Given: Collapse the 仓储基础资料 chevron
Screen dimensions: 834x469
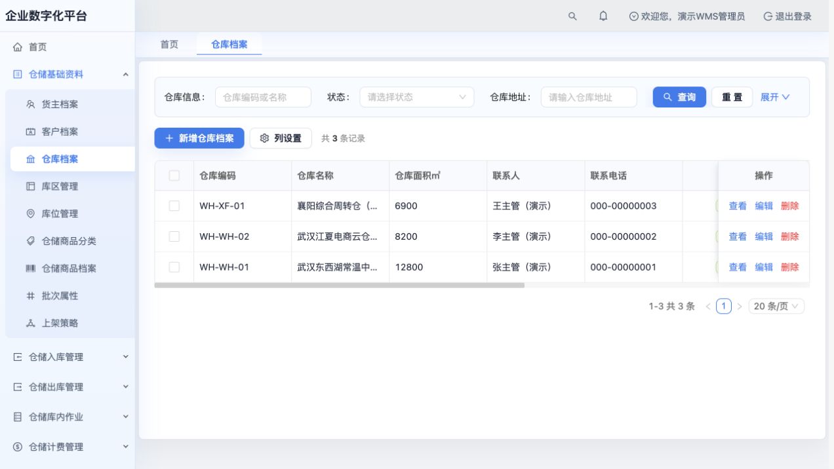Looking at the screenshot, I should (x=126, y=75).
